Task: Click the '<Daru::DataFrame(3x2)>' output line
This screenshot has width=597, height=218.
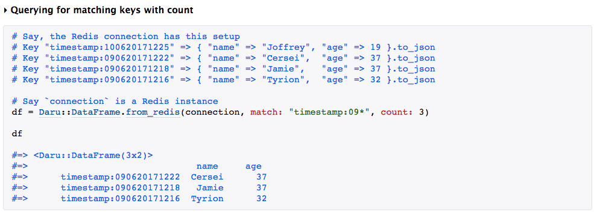Action: click(x=93, y=156)
